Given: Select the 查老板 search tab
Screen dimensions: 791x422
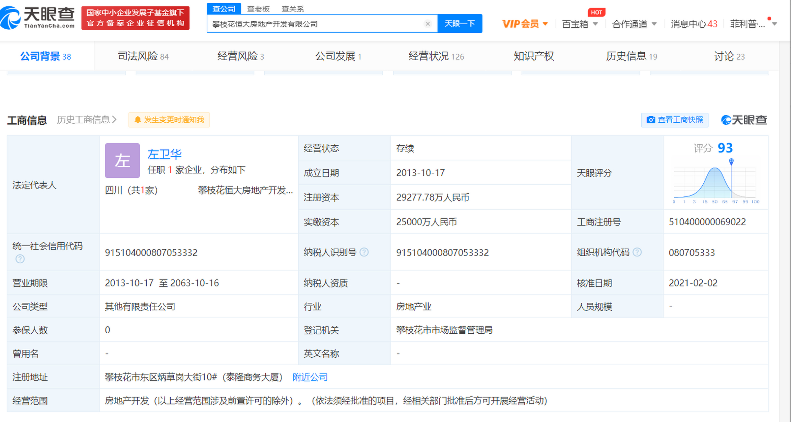Looking at the screenshot, I should pos(259,9).
